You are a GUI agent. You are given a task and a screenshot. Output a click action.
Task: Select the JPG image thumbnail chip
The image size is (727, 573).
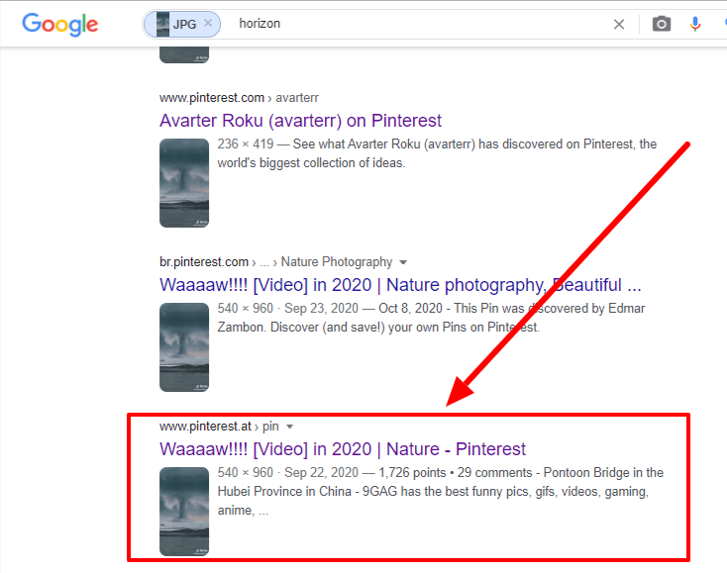coord(181,24)
